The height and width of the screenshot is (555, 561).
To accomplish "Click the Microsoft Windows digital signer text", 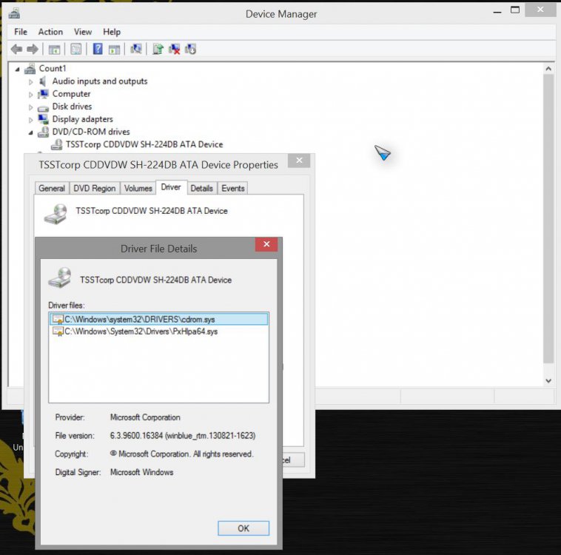I will pyautogui.click(x=141, y=472).
